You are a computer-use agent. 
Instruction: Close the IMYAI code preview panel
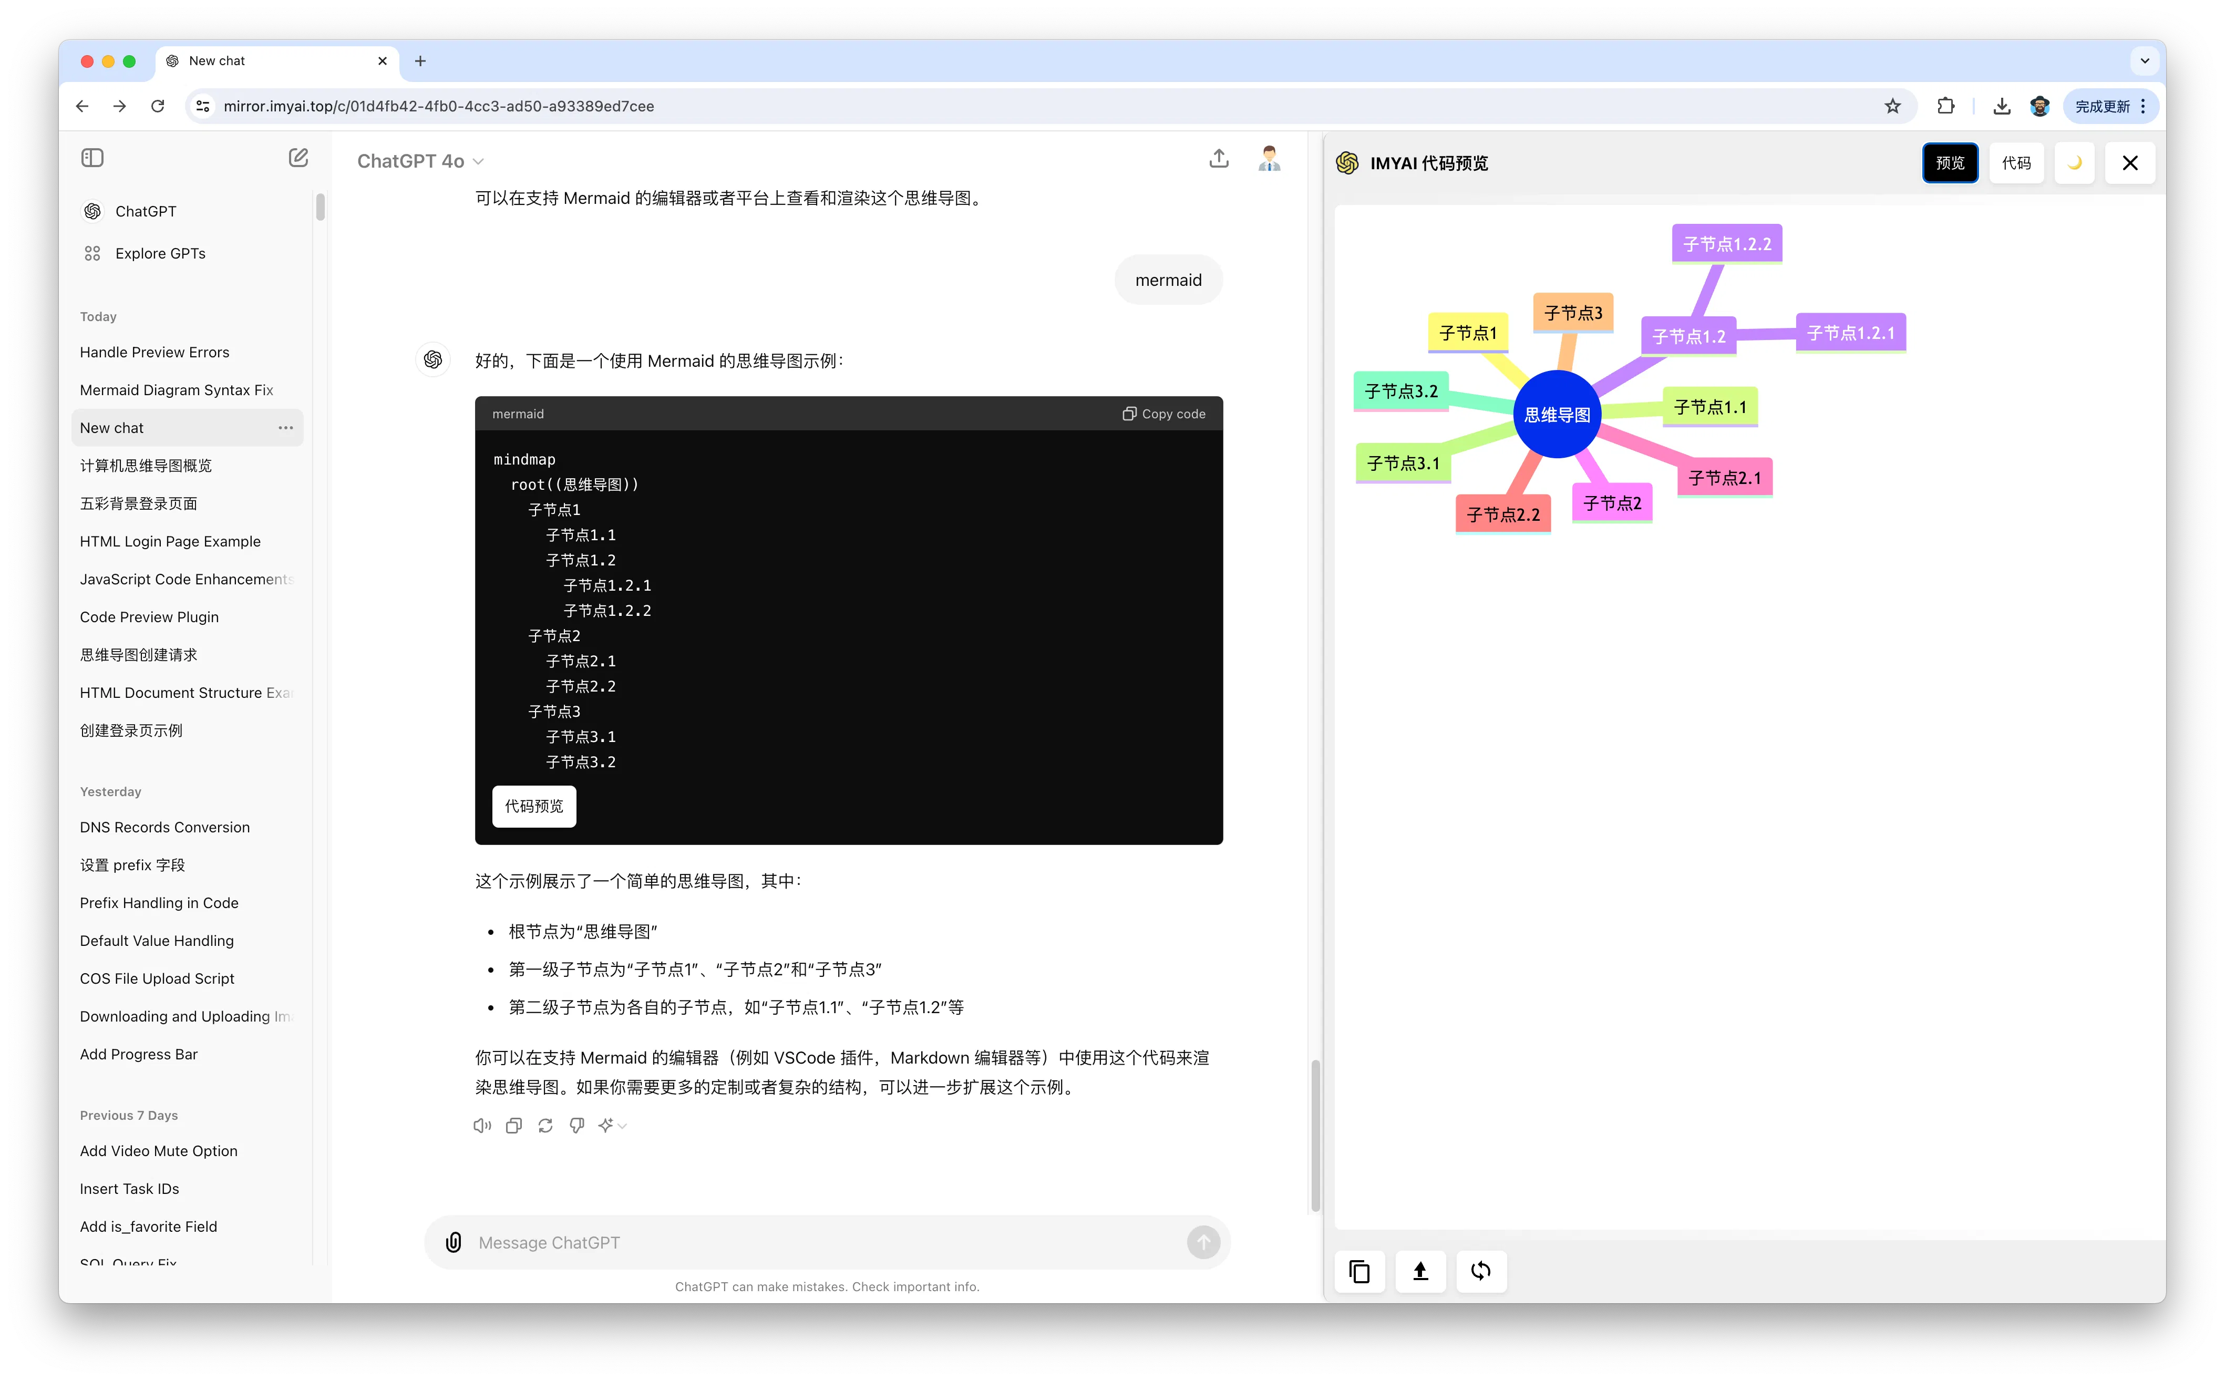click(2129, 162)
